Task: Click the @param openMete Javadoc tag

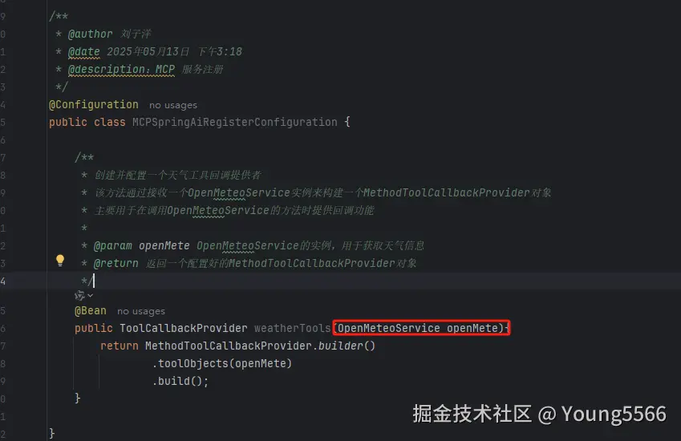Action: 142,245
